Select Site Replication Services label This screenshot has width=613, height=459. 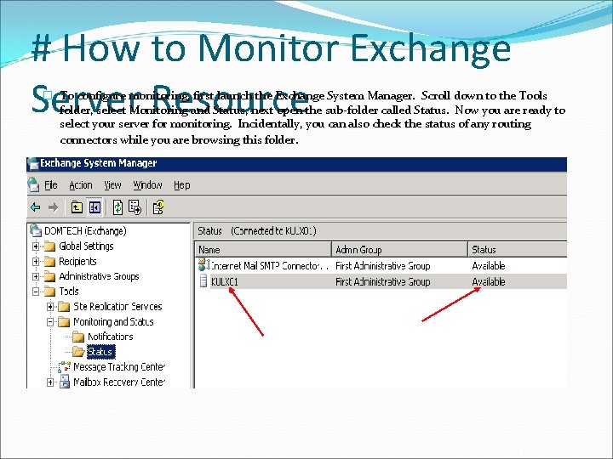pyautogui.click(x=117, y=307)
